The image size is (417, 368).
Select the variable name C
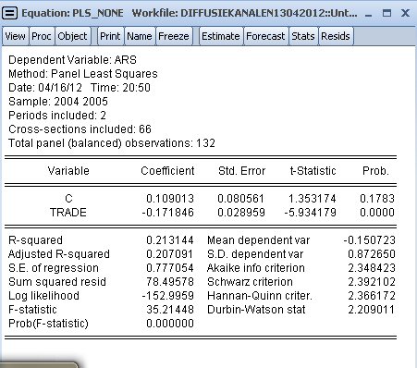click(68, 199)
